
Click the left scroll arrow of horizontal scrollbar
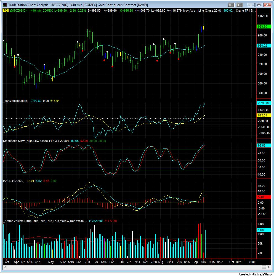coord(5,267)
